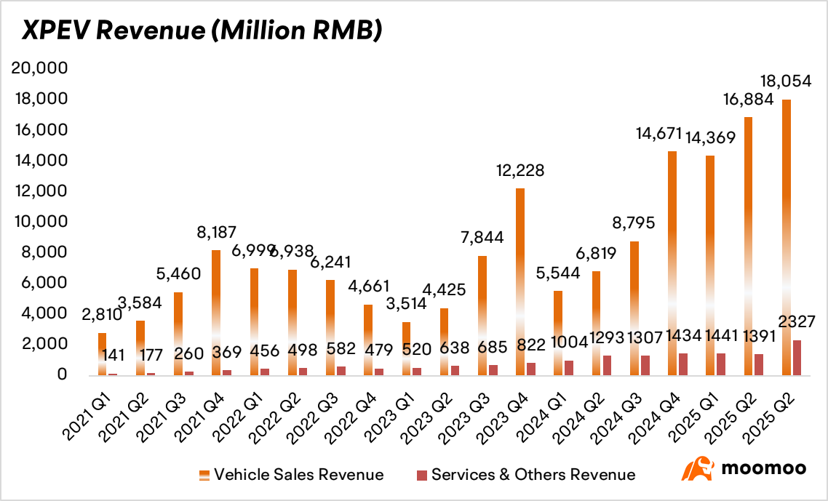The width and height of the screenshot is (828, 501).
Task: Click the orange vehicle sales bar for 2023 Q4
Action: [520, 282]
